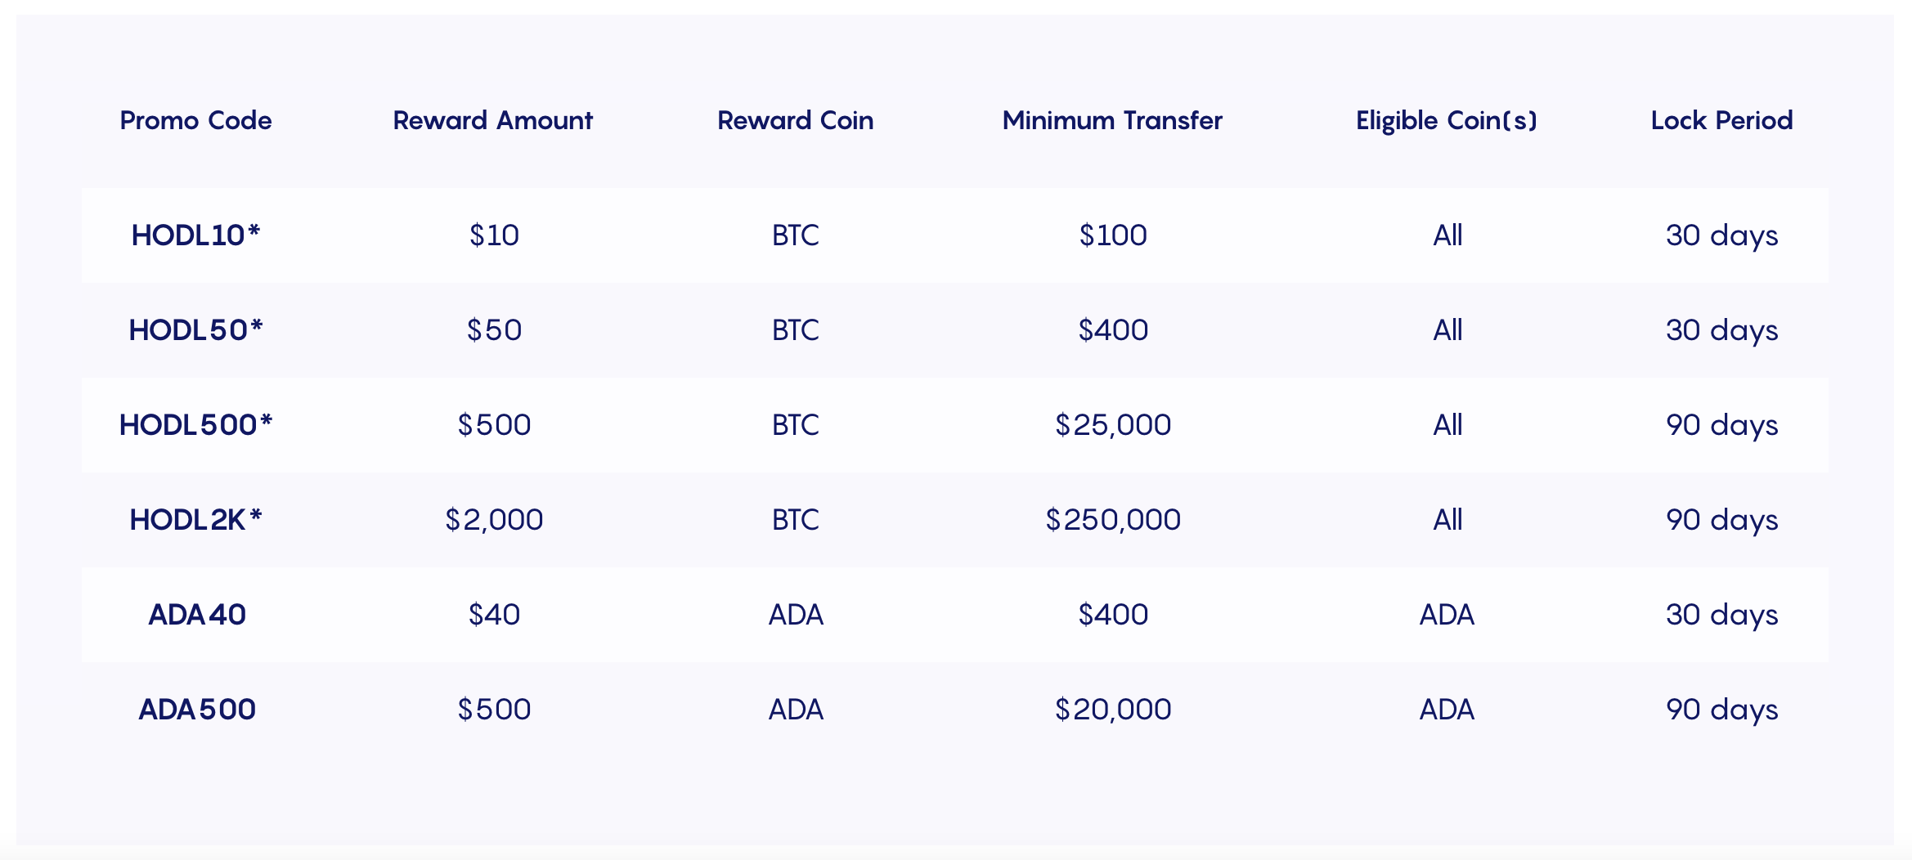This screenshot has width=1912, height=860.
Task: Click the Minimum Transfer column header
Action: (x=1112, y=120)
